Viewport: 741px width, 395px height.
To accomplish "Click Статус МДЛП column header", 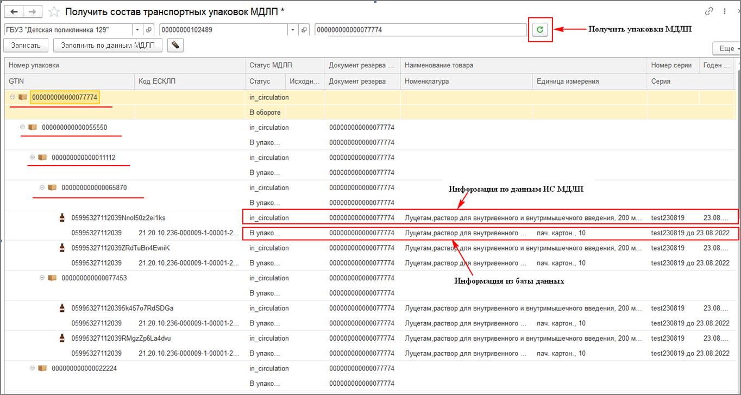I will pos(285,65).
